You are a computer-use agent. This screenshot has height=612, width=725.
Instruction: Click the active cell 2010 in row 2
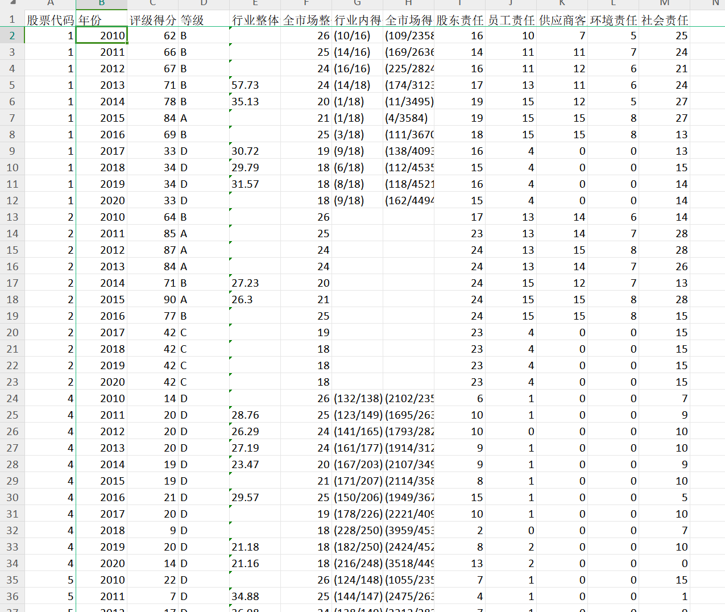101,35
